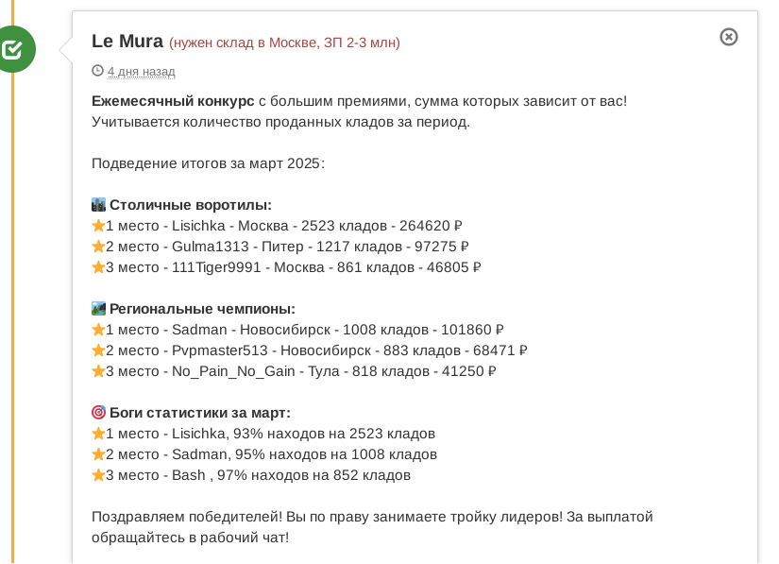Image resolution: width=779 pixels, height=564 pixels.
Task: Click the star beside Lisichka's 93% entry
Action: click(98, 434)
